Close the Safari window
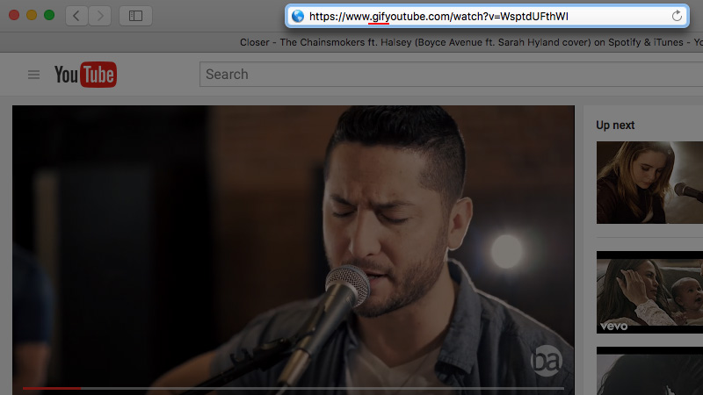Viewport: 703px width, 395px height. tap(14, 15)
